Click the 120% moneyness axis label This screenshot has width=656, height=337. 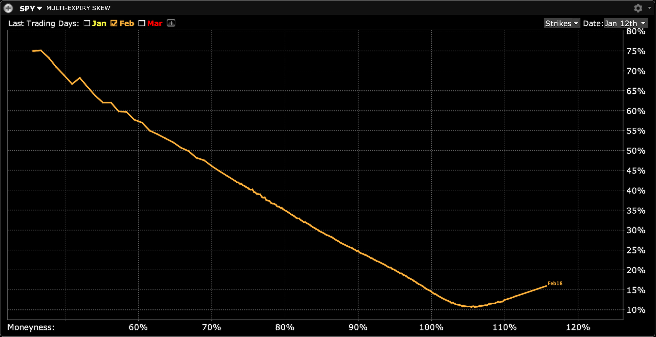point(578,327)
